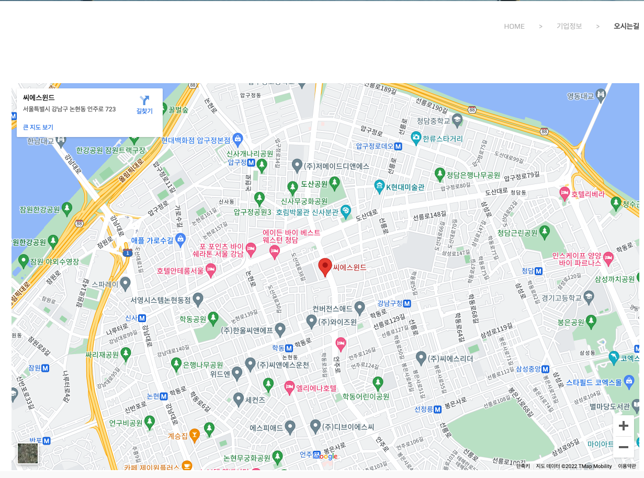The image size is (644, 478).
Task: Zoom in with the plus button
Action: pos(623,426)
